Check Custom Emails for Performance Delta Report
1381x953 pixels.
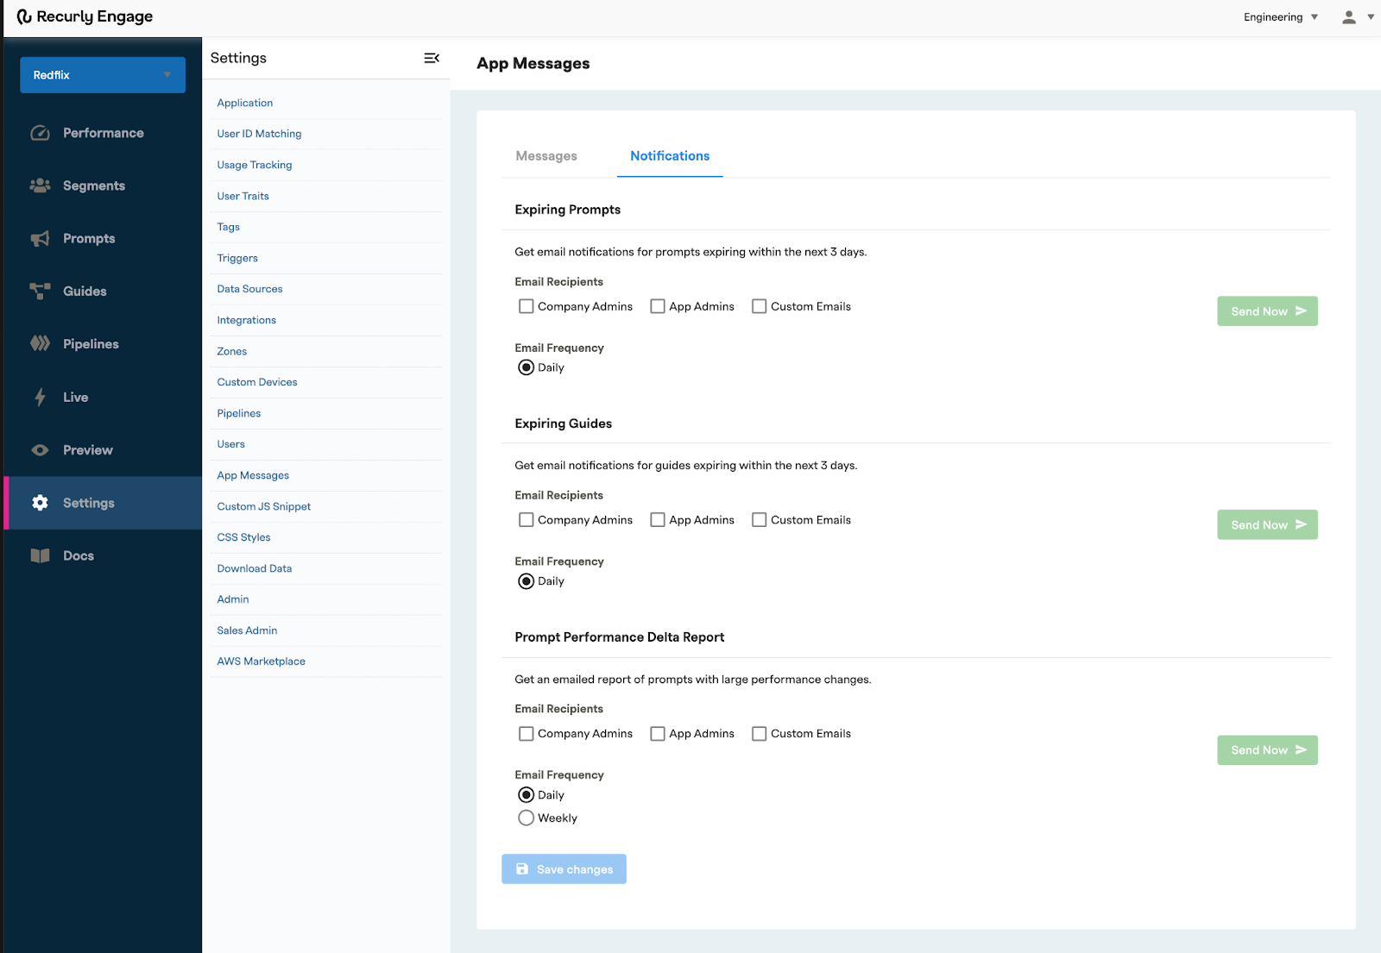pyautogui.click(x=759, y=734)
